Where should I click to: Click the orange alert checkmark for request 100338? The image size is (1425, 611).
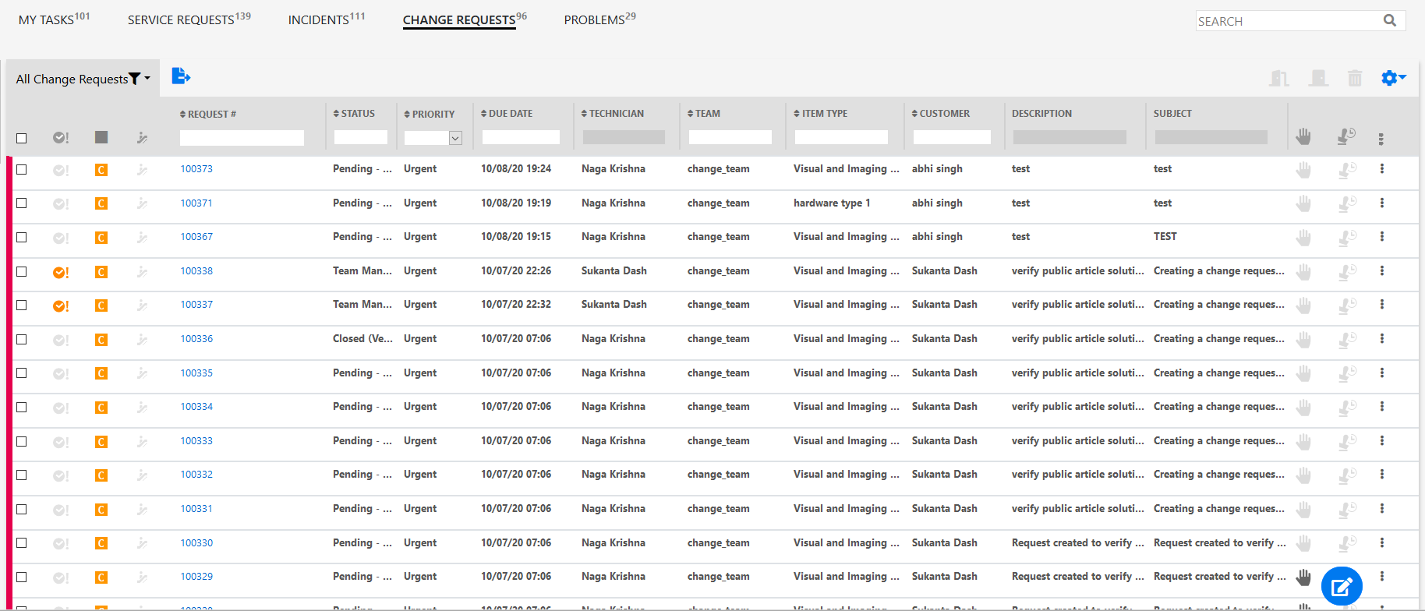click(x=61, y=272)
